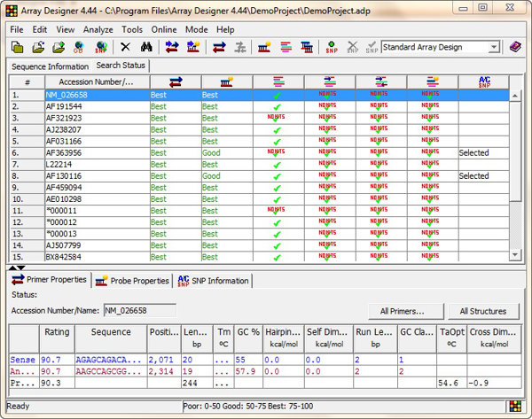Click toolbar red-blue arrows icon beside greyed icon
Image resolution: width=532 pixels, height=419 pixels.
pyautogui.click(x=219, y=47)
